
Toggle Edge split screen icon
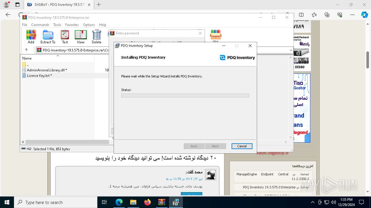[301, 15]
